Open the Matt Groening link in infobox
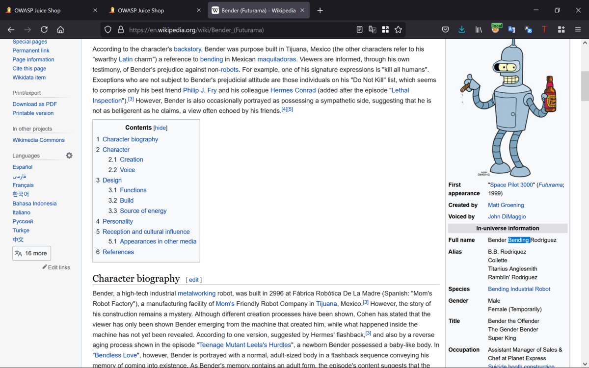 pyautogui.click(x=506, y=205)
